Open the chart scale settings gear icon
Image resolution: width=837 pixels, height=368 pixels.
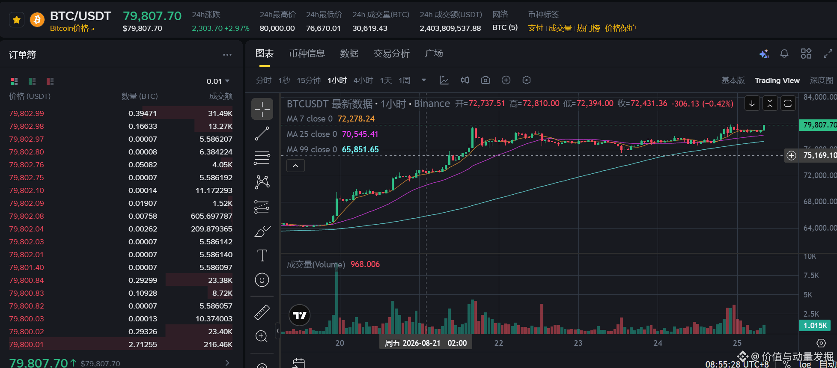[821, 343]
